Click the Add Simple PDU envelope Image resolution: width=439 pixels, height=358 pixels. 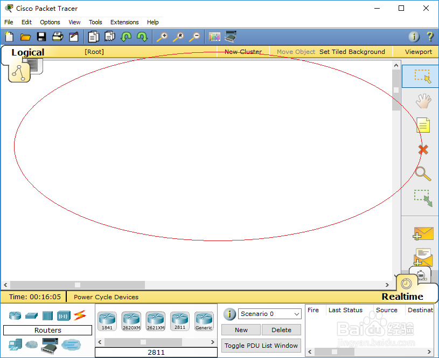[423, 233]
